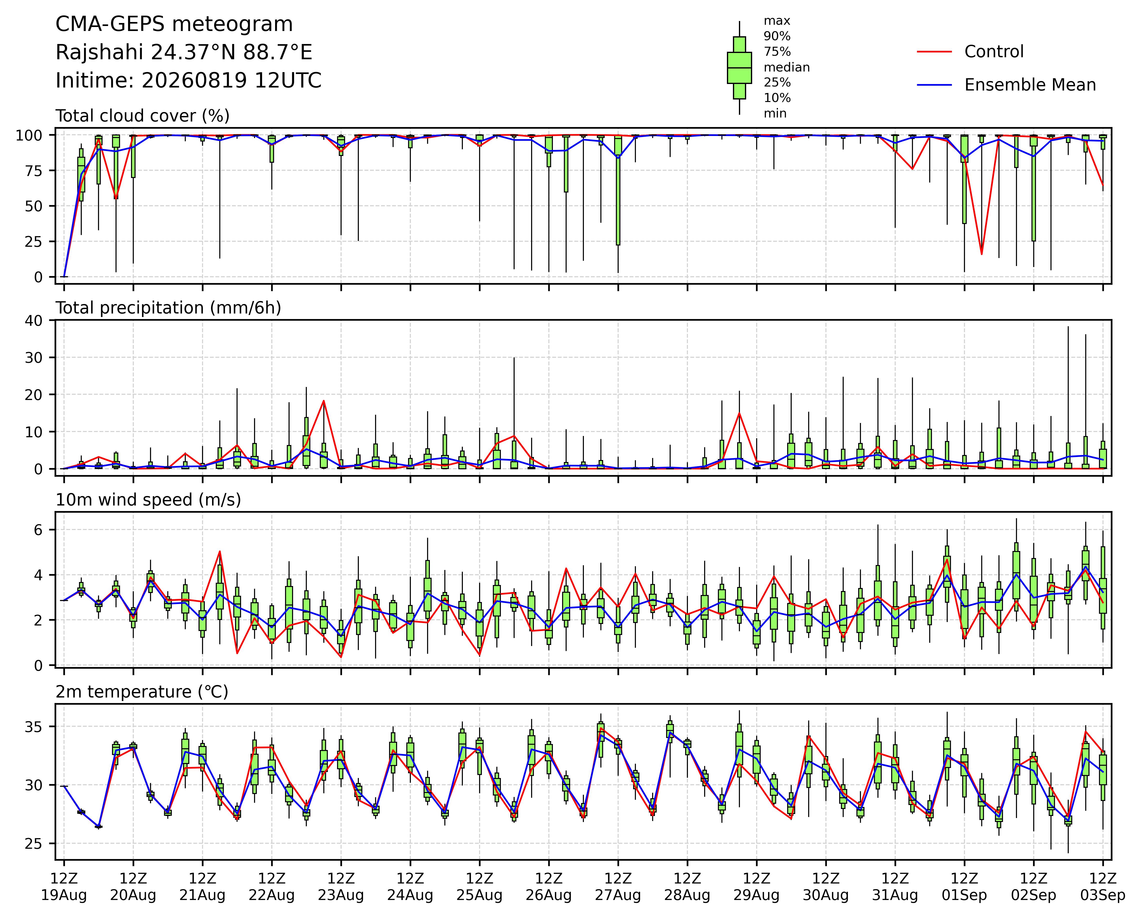Image resolution: width=1141 pixels, height=918 pixels.
Task: Click the green boxplot legend sample
Action: 739,68
